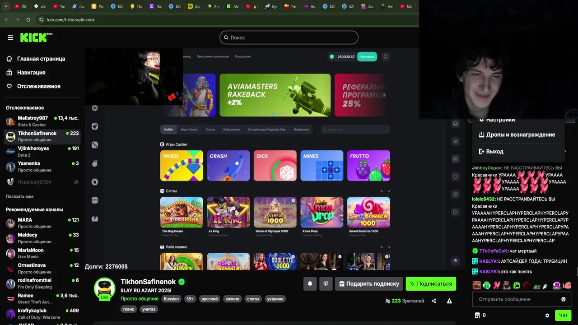The width and height of the screenshot is (578, 325).
Task: Click the green Чат button
Action: tap(563, 316)
